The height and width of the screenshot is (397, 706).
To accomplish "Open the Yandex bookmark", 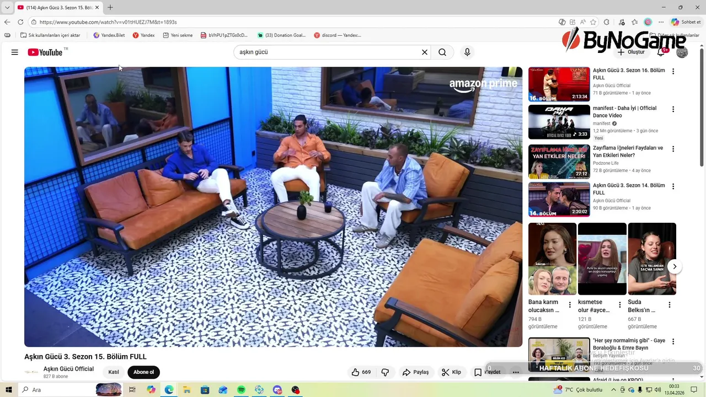I will tap(143, 35).
